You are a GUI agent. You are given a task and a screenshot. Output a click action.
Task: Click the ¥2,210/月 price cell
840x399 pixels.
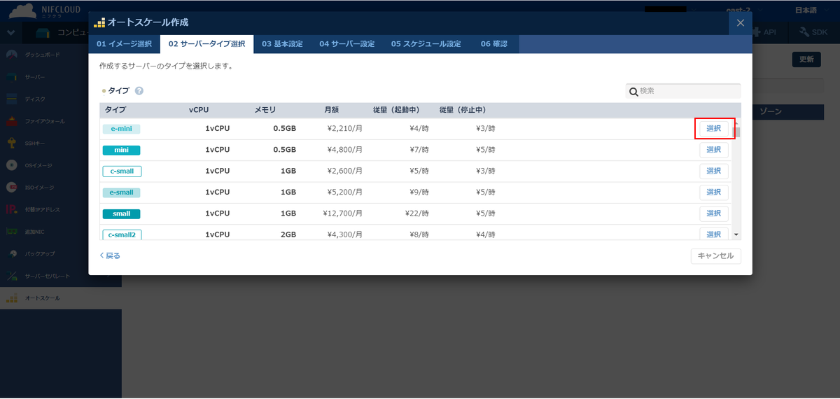click(x=344, y=129)
